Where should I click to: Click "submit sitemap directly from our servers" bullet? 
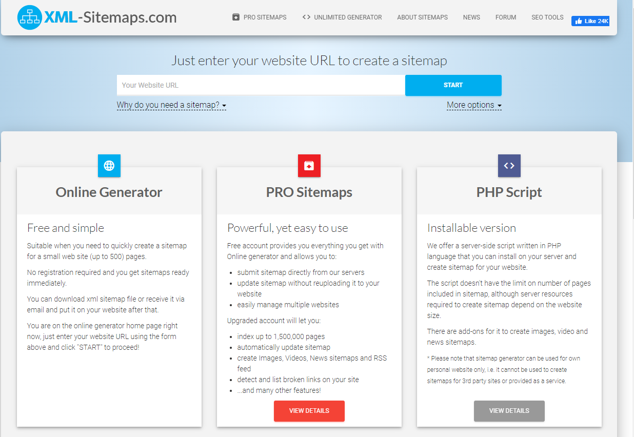tap(301, 272)
